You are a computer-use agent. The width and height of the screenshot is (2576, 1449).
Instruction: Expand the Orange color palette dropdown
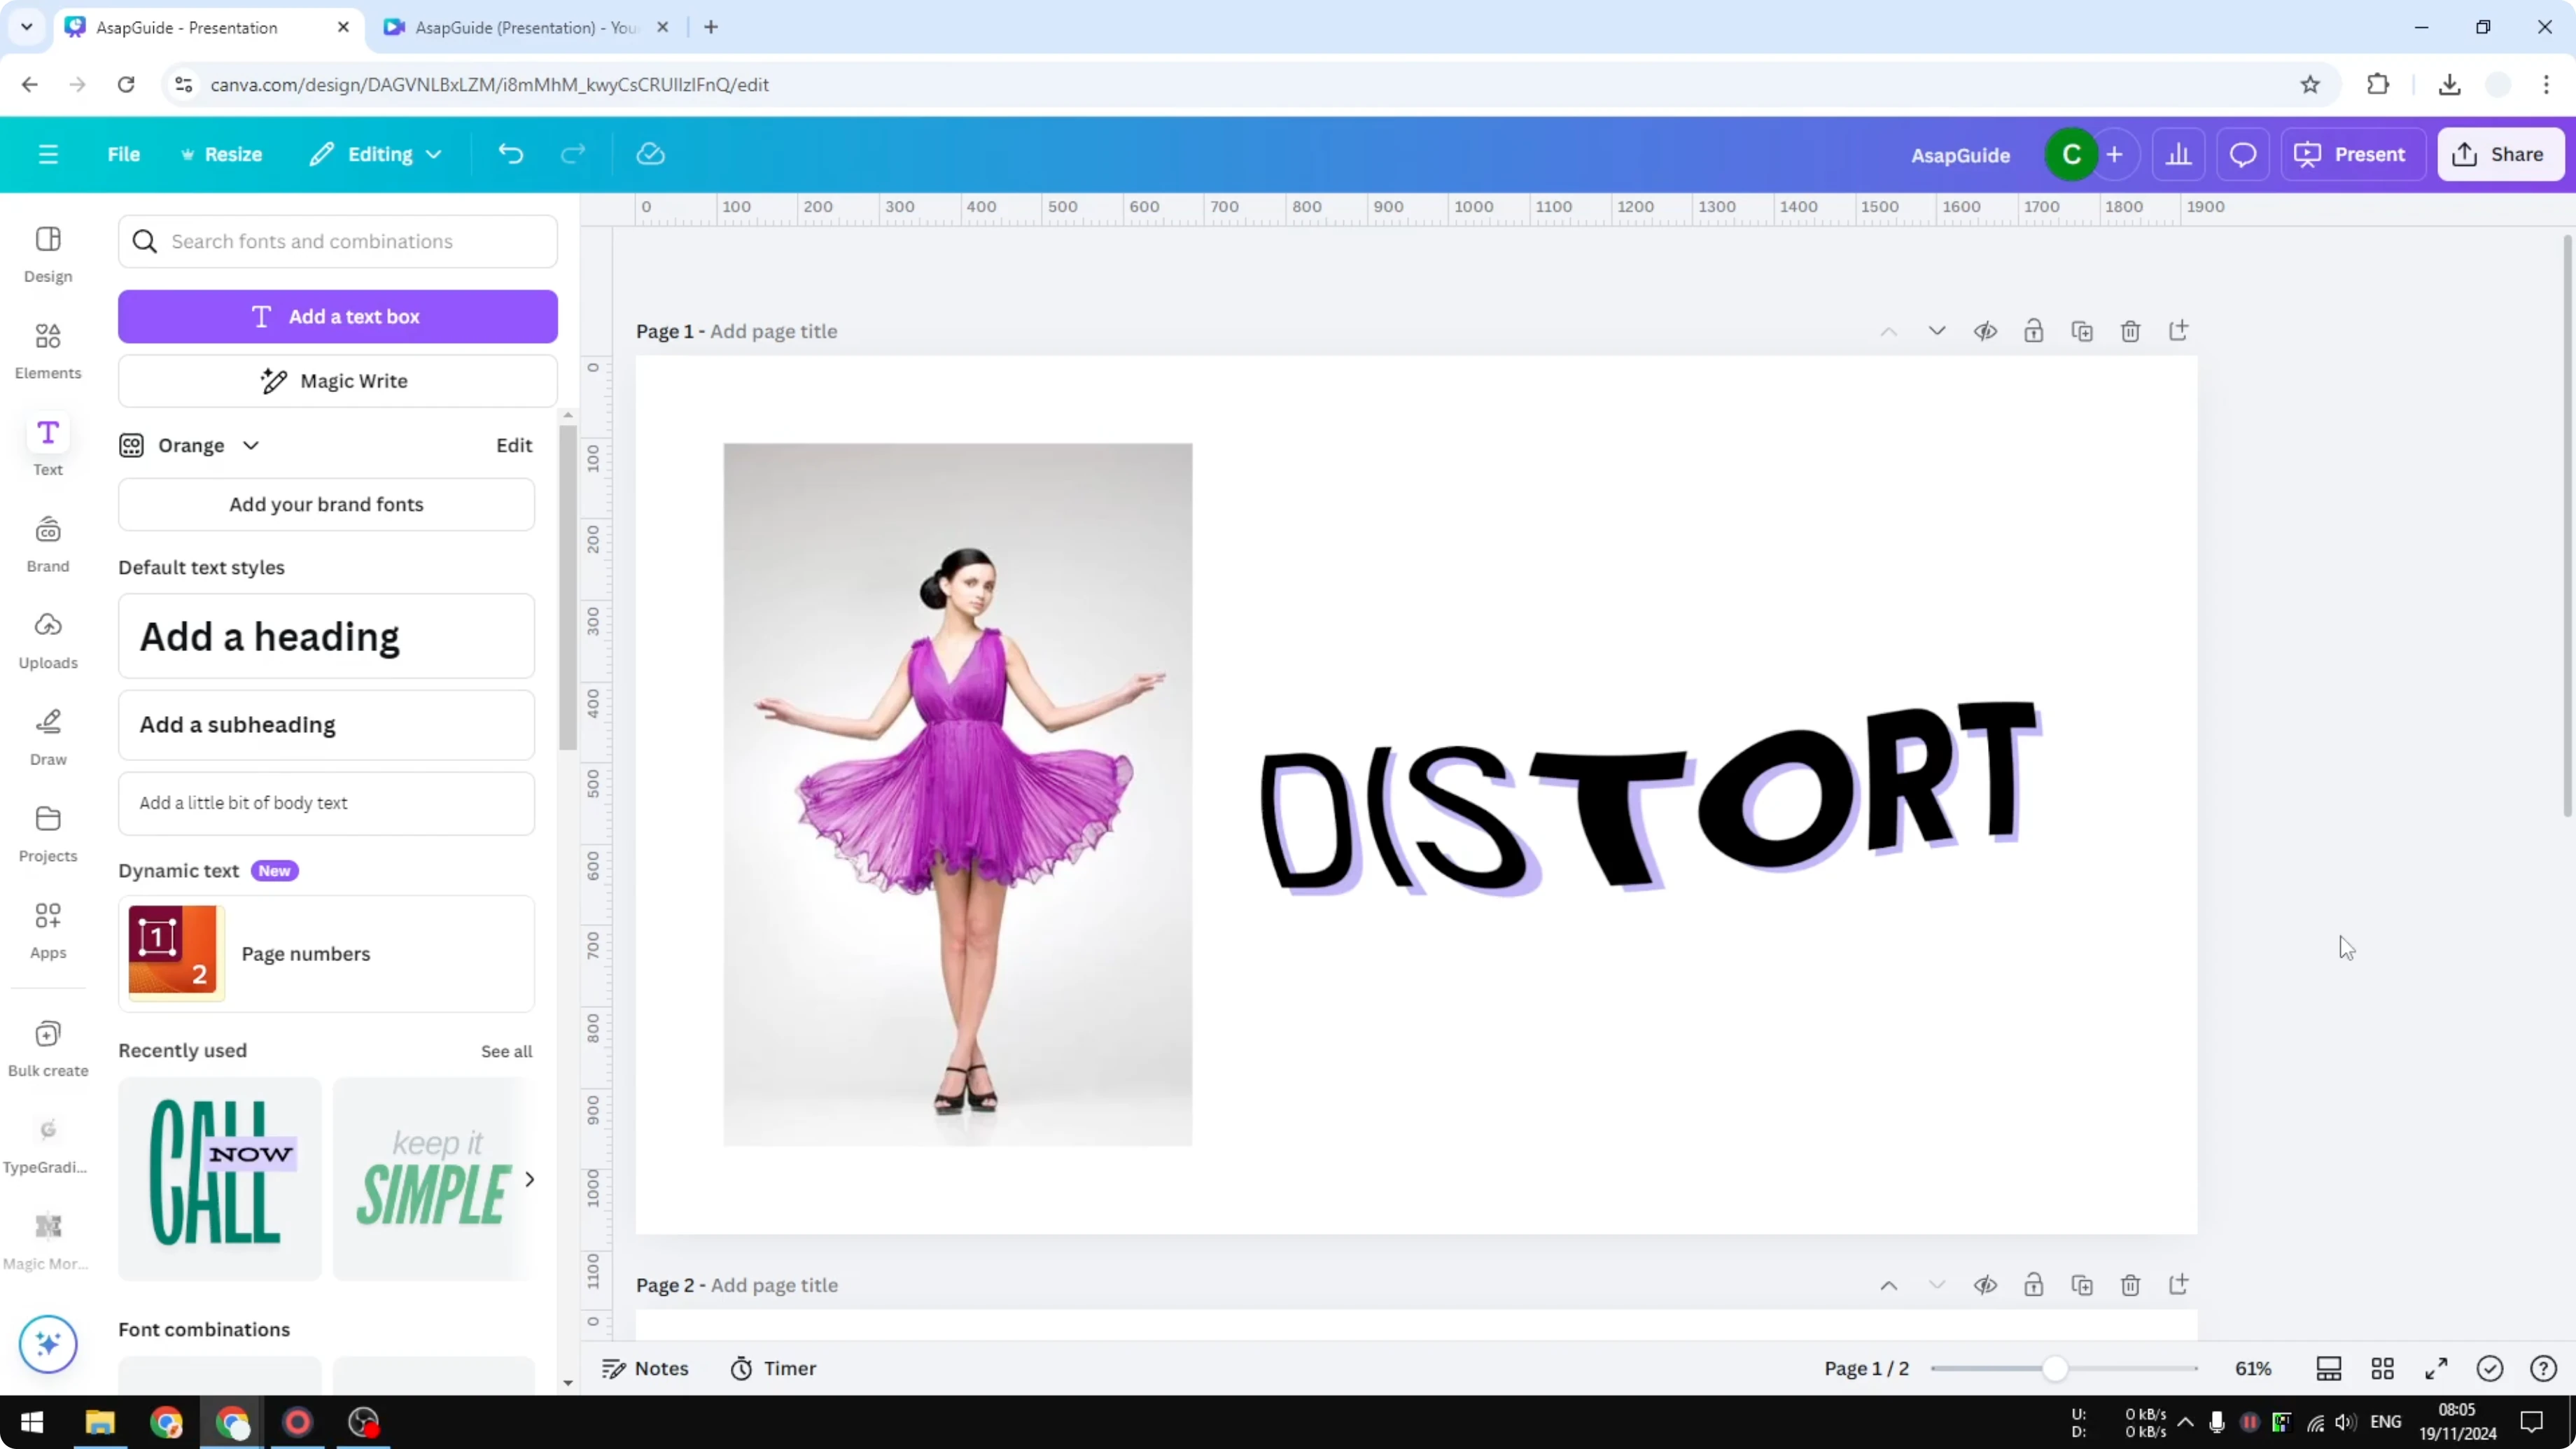click(x=251, y=445)
